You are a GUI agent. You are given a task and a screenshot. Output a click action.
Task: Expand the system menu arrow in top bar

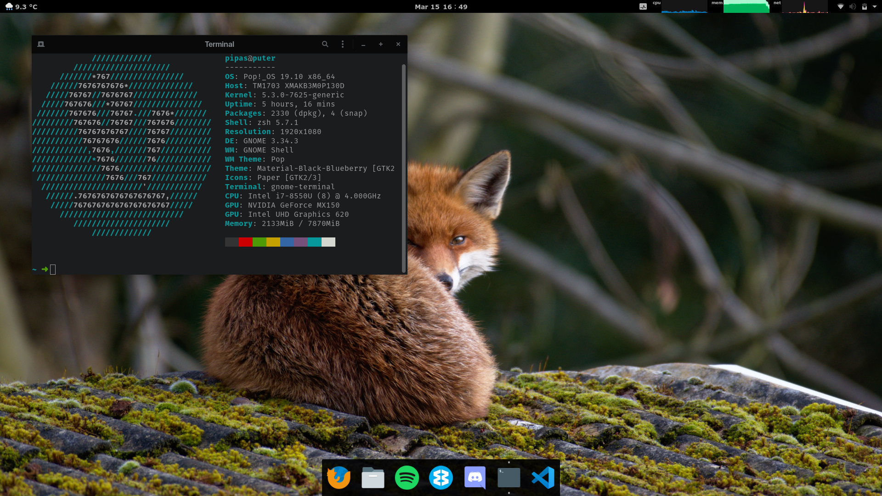[874, 6]
